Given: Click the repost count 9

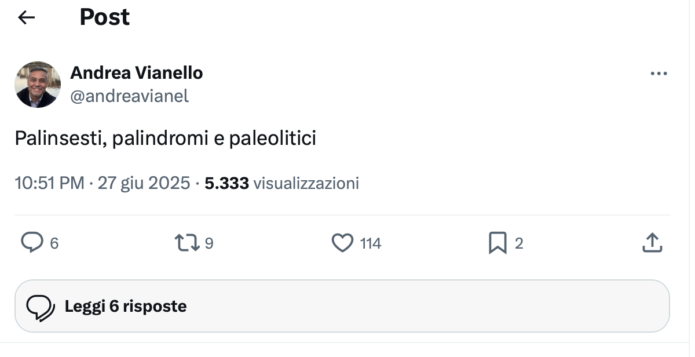Looking at the screenshot, I should (209, 243).
